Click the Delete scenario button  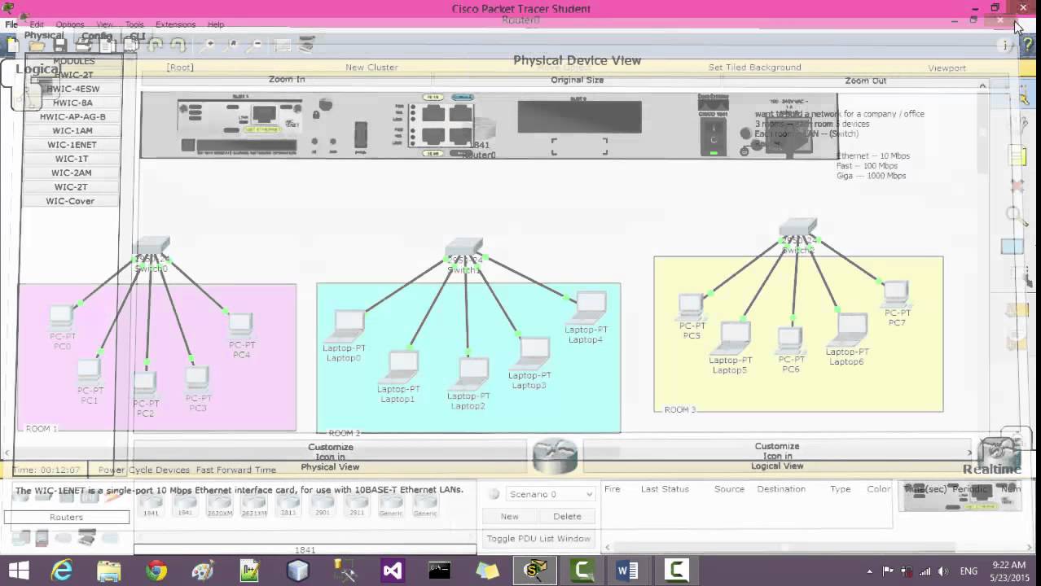click(567, 516)
